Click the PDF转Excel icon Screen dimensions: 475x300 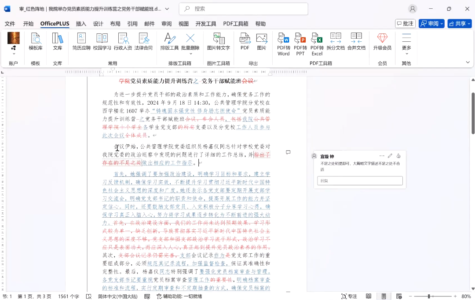point(317,44)
